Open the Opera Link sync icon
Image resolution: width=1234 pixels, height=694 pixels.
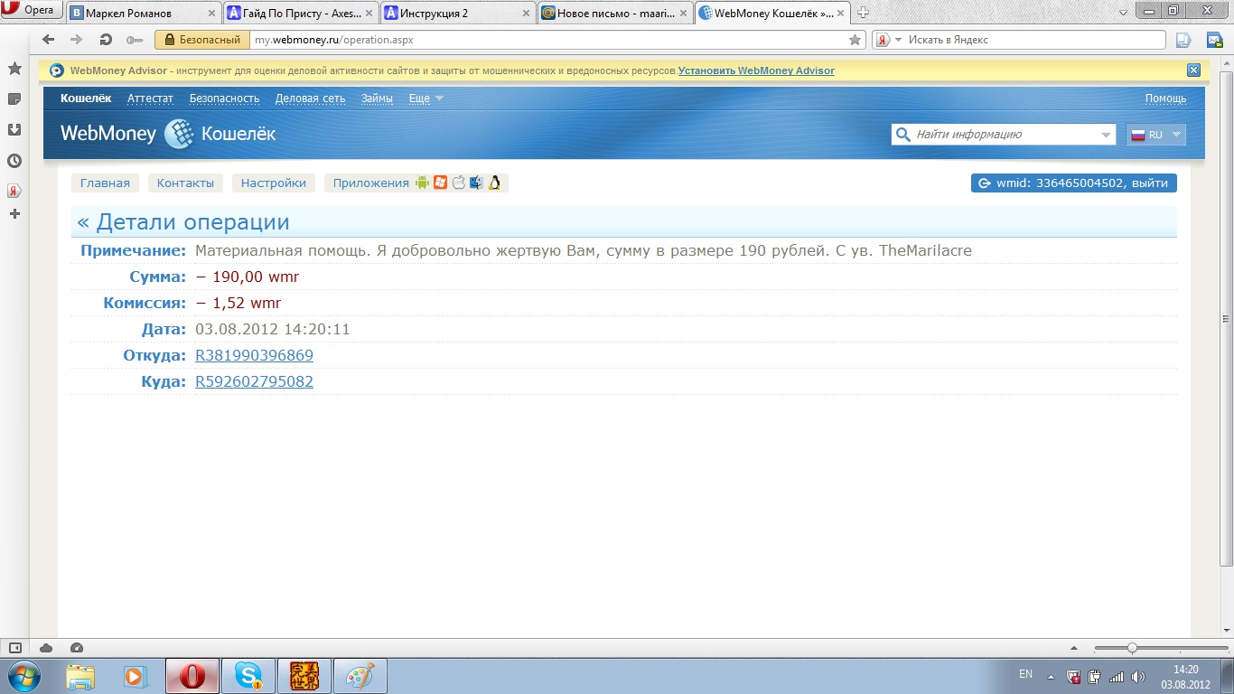click(x=1183, y=40)
